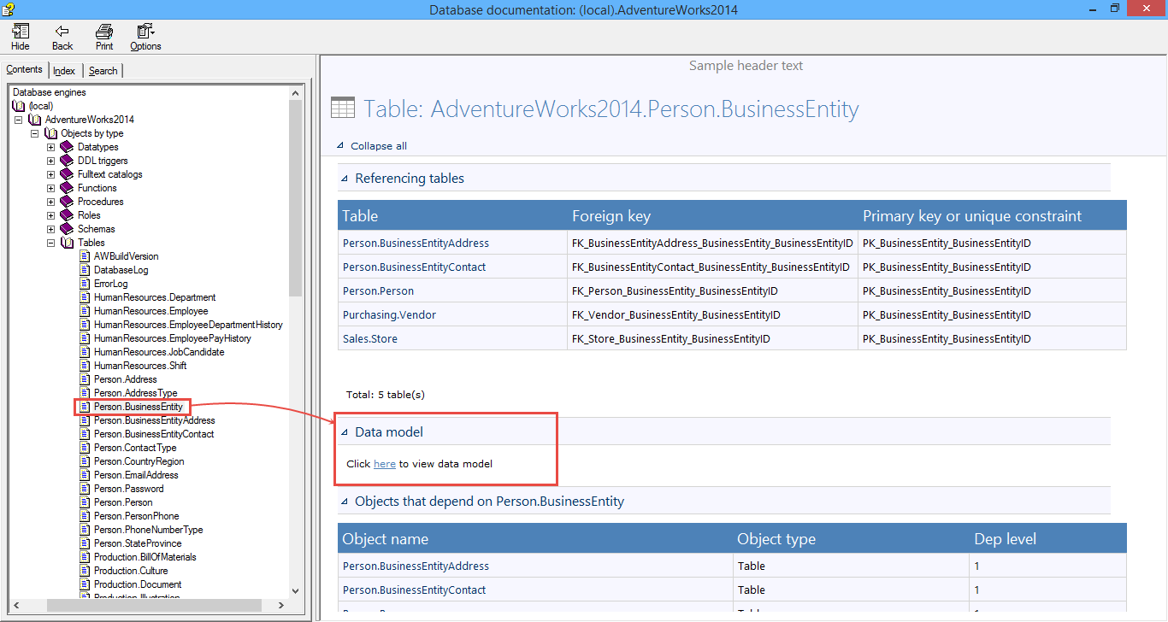
Task: Collapse Objects that depend on Person.BusinessEntity section
Action: coord(345,502)
